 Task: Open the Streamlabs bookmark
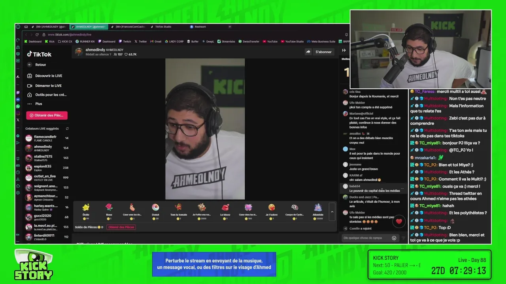pos(226,41)
